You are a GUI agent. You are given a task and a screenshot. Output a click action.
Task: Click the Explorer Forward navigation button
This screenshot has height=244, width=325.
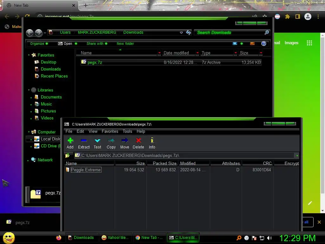point(38,33)
